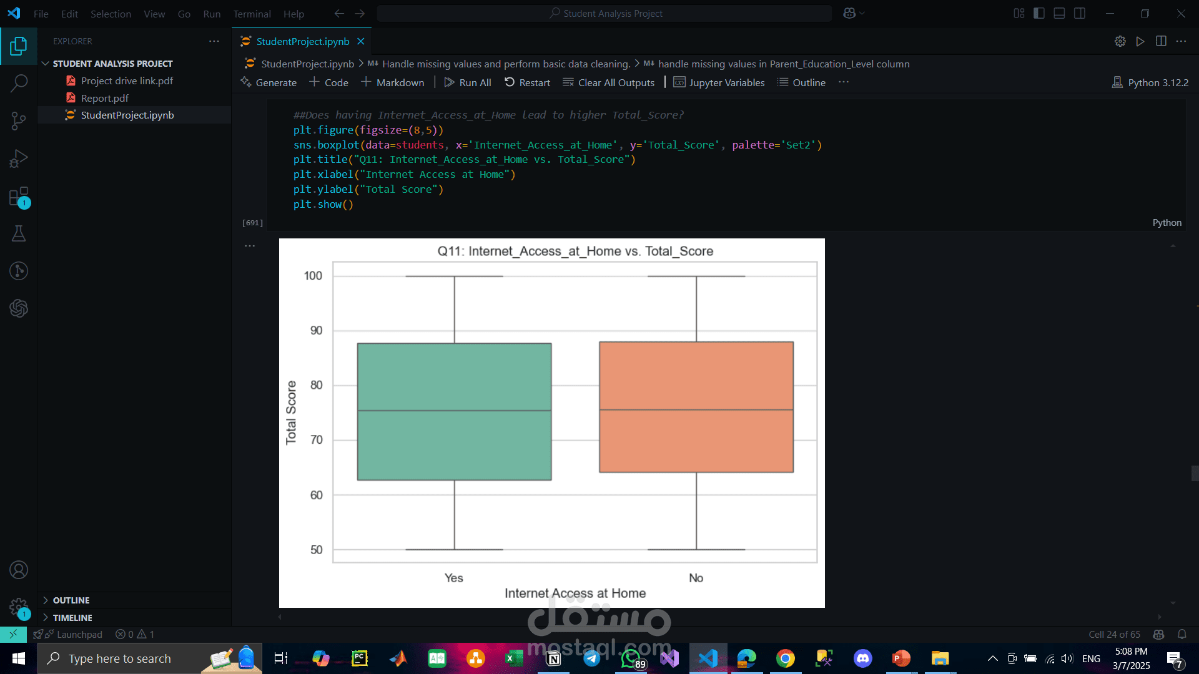
Task: Open the Source Control view
Action: (x=19, y=121)
